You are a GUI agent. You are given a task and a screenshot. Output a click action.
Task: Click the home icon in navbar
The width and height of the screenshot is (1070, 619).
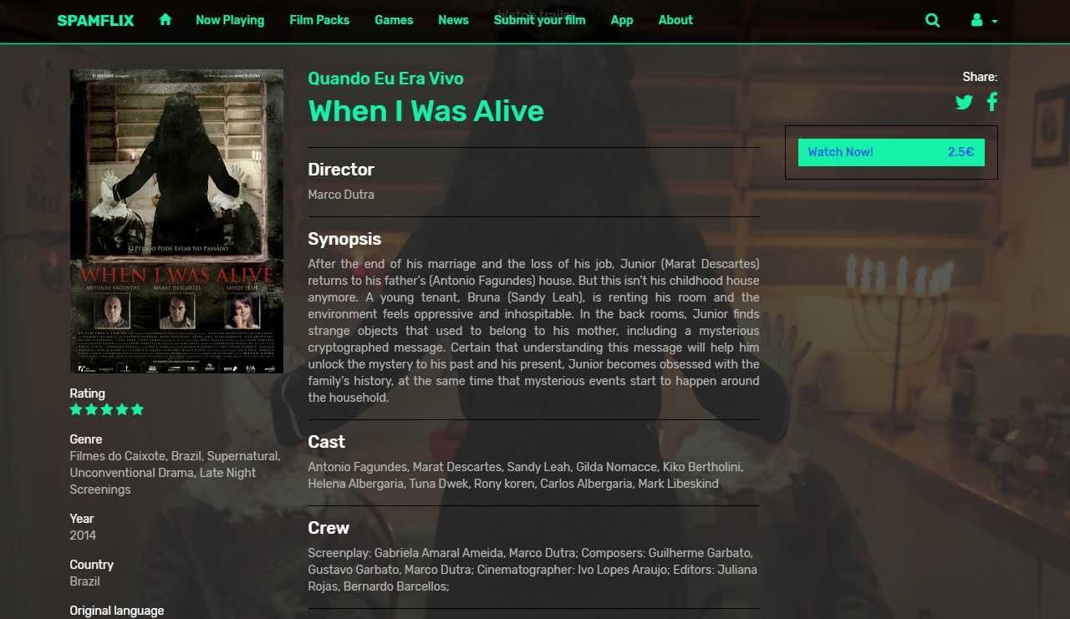pyautogui.click(x=166, y=19)
